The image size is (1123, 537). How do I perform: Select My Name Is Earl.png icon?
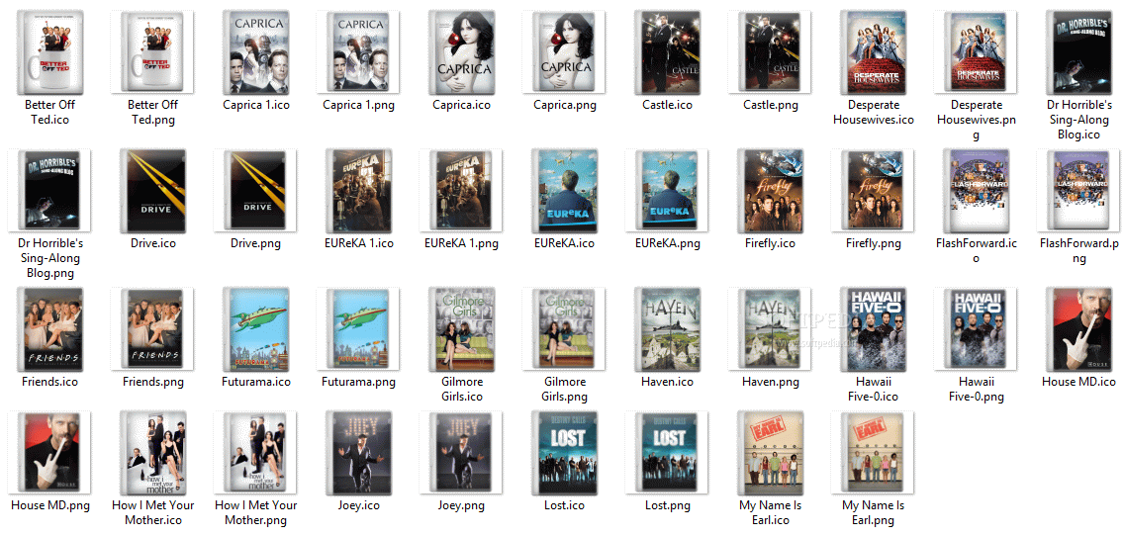coord(875,453)
